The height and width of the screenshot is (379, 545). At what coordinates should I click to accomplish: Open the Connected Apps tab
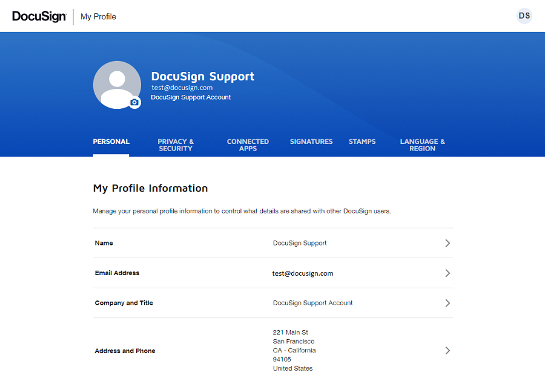click(x=248, y=145)
